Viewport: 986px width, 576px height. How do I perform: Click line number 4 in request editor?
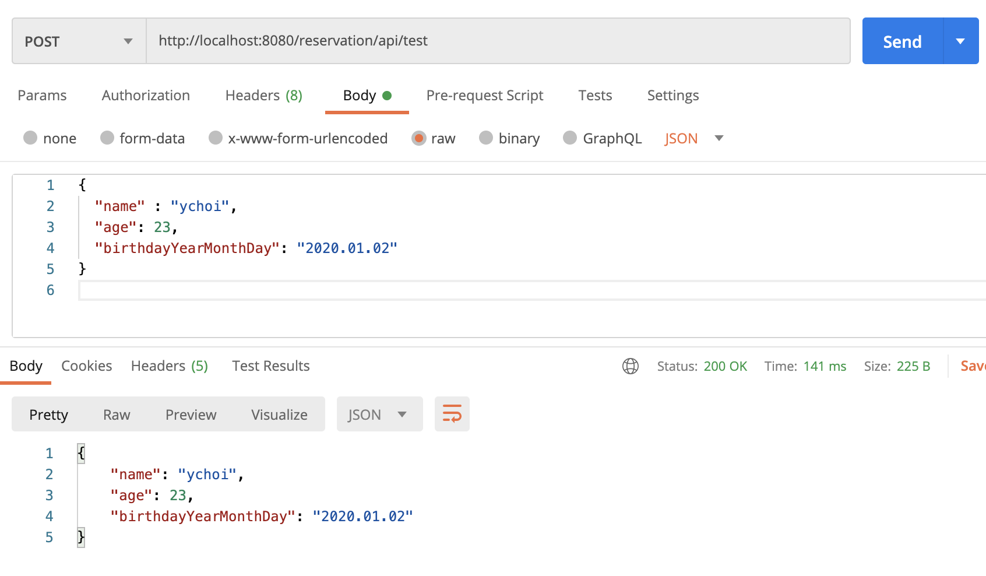(51, 248)
